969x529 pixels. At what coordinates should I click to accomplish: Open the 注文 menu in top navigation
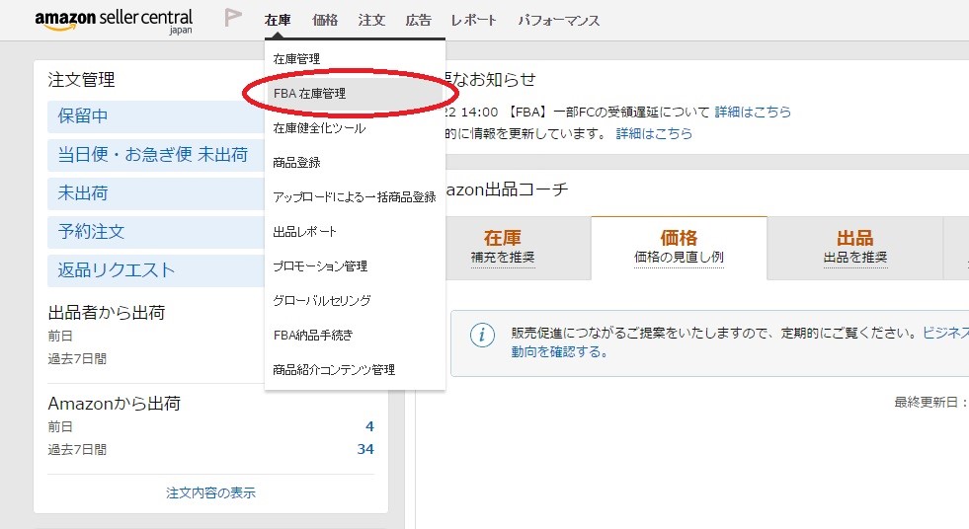pos(371,21)
